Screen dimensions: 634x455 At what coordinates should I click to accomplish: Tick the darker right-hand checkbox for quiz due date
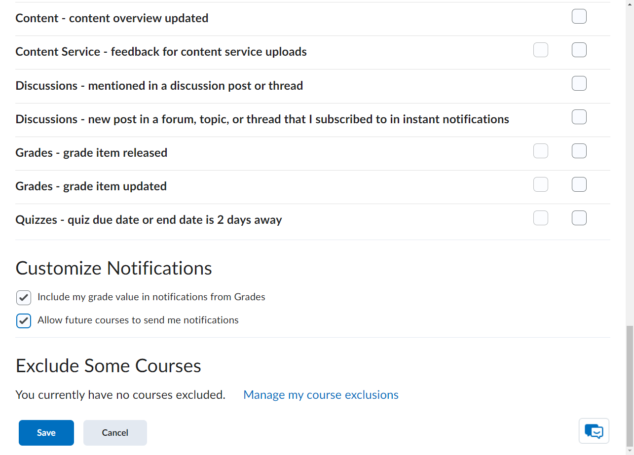(579, 218)
